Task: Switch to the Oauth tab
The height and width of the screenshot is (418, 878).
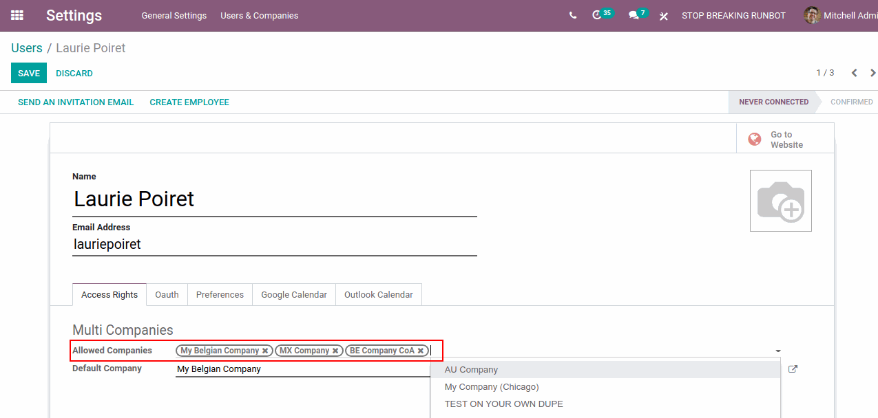Action: coord(167,295)
